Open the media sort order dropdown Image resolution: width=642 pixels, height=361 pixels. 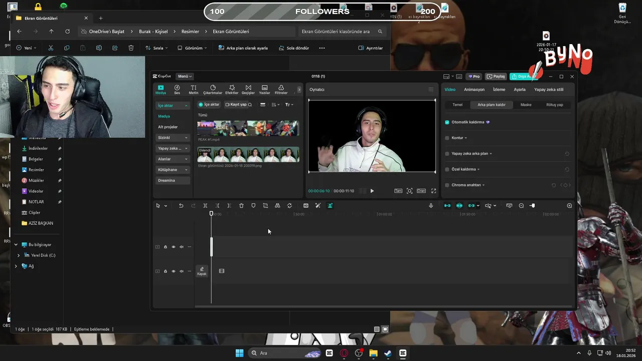pos(275,105)
